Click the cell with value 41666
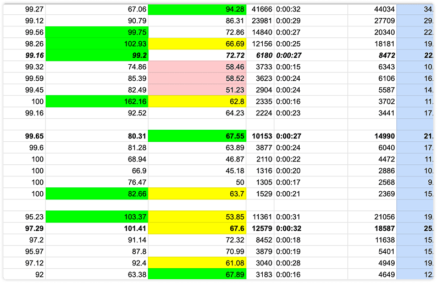This screenshot has height=283, width=437. pos(259,9)
